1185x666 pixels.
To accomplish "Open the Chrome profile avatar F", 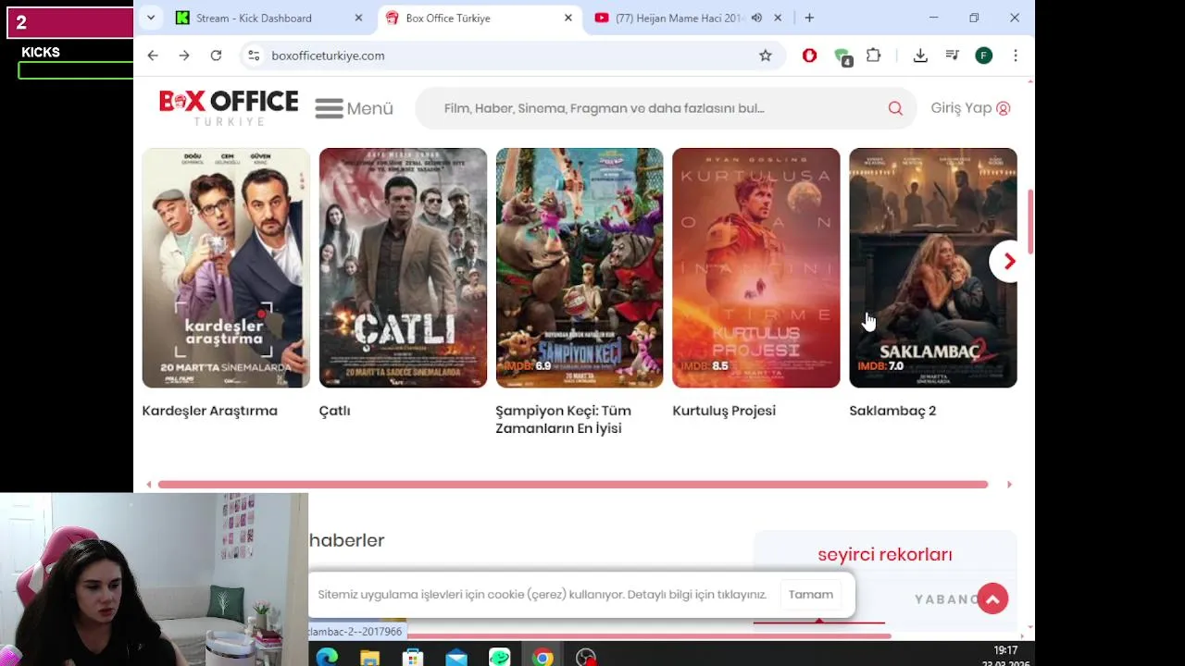I will tap(984, 55).
